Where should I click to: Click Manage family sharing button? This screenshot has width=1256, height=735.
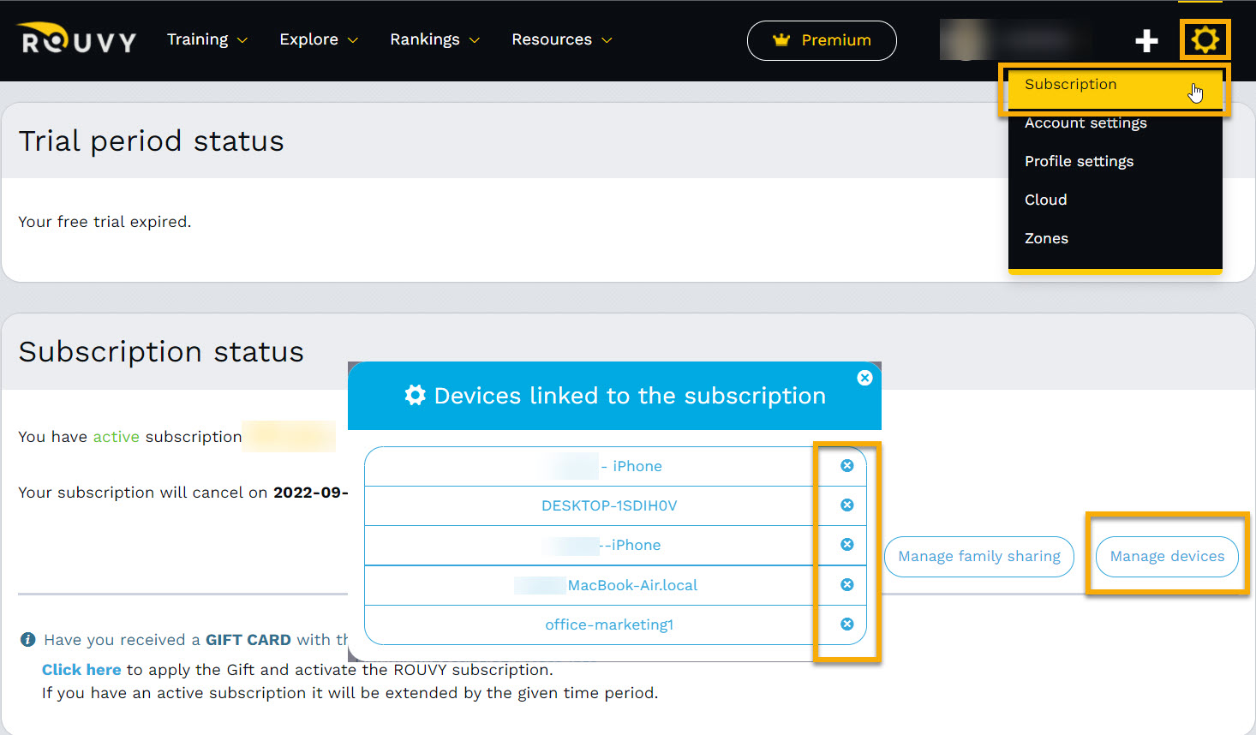[x=979, y=557]
